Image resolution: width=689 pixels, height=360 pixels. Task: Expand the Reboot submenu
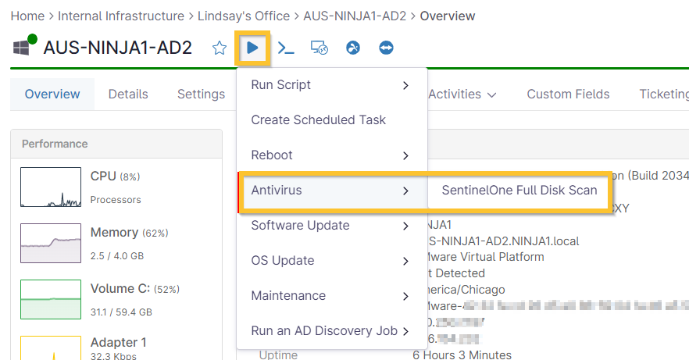331,155
